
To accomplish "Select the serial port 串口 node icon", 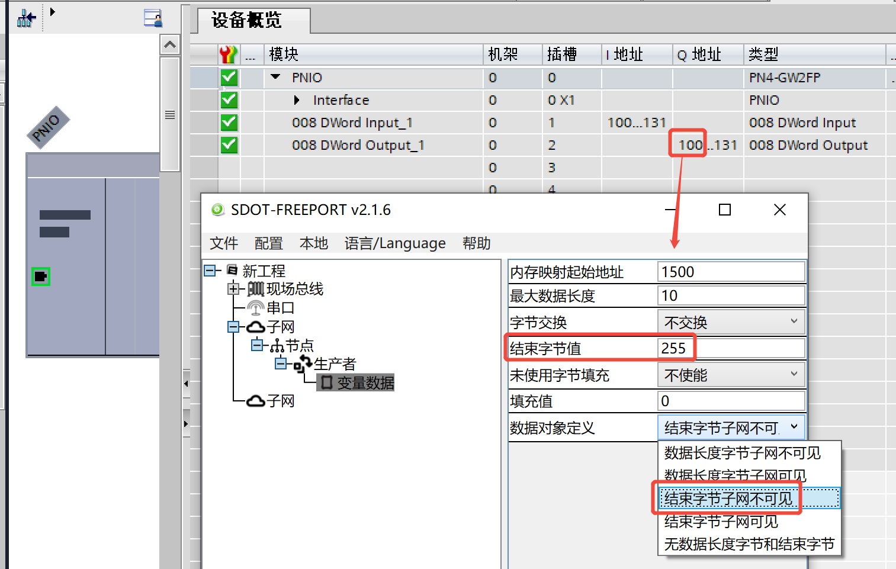I will pyautogui.click(x=255, y=308).
